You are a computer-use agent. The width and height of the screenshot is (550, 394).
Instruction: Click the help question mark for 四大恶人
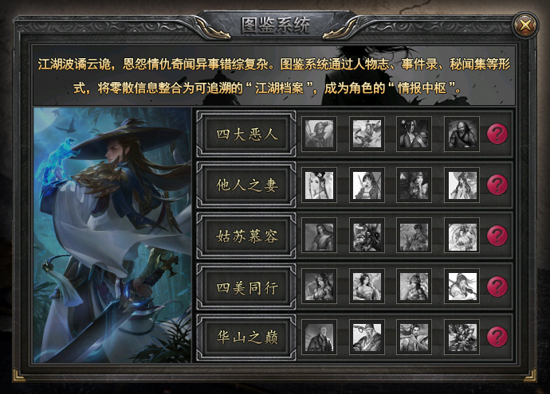(497, 134)
